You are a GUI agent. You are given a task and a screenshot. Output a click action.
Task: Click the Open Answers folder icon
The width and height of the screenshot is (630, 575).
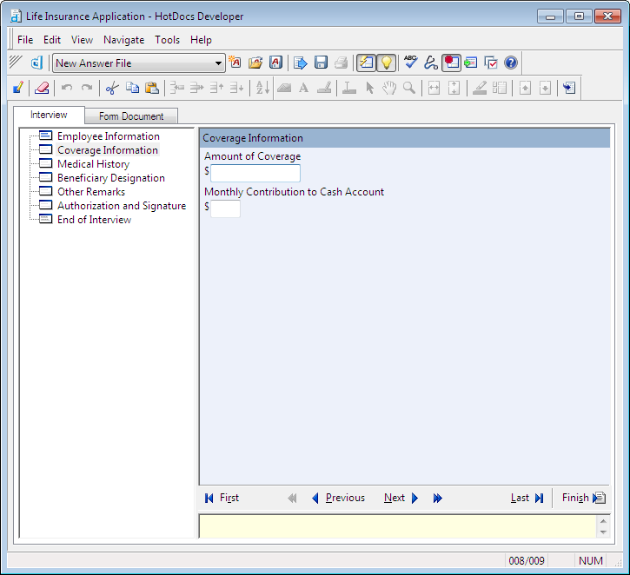[x=255, y=63]
